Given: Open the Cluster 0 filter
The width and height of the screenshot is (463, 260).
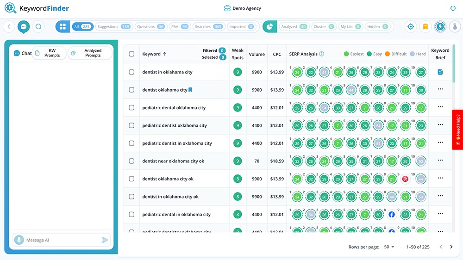Looking at the screenshot, I should [x=324, y=26].
